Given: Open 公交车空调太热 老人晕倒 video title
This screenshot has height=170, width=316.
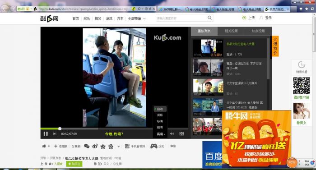Looking at the screenshot, I should point(245,105).
